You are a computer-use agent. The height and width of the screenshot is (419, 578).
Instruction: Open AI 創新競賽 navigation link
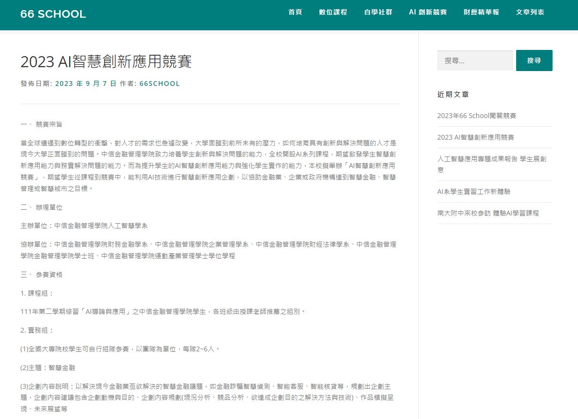[x=428, y=12]
